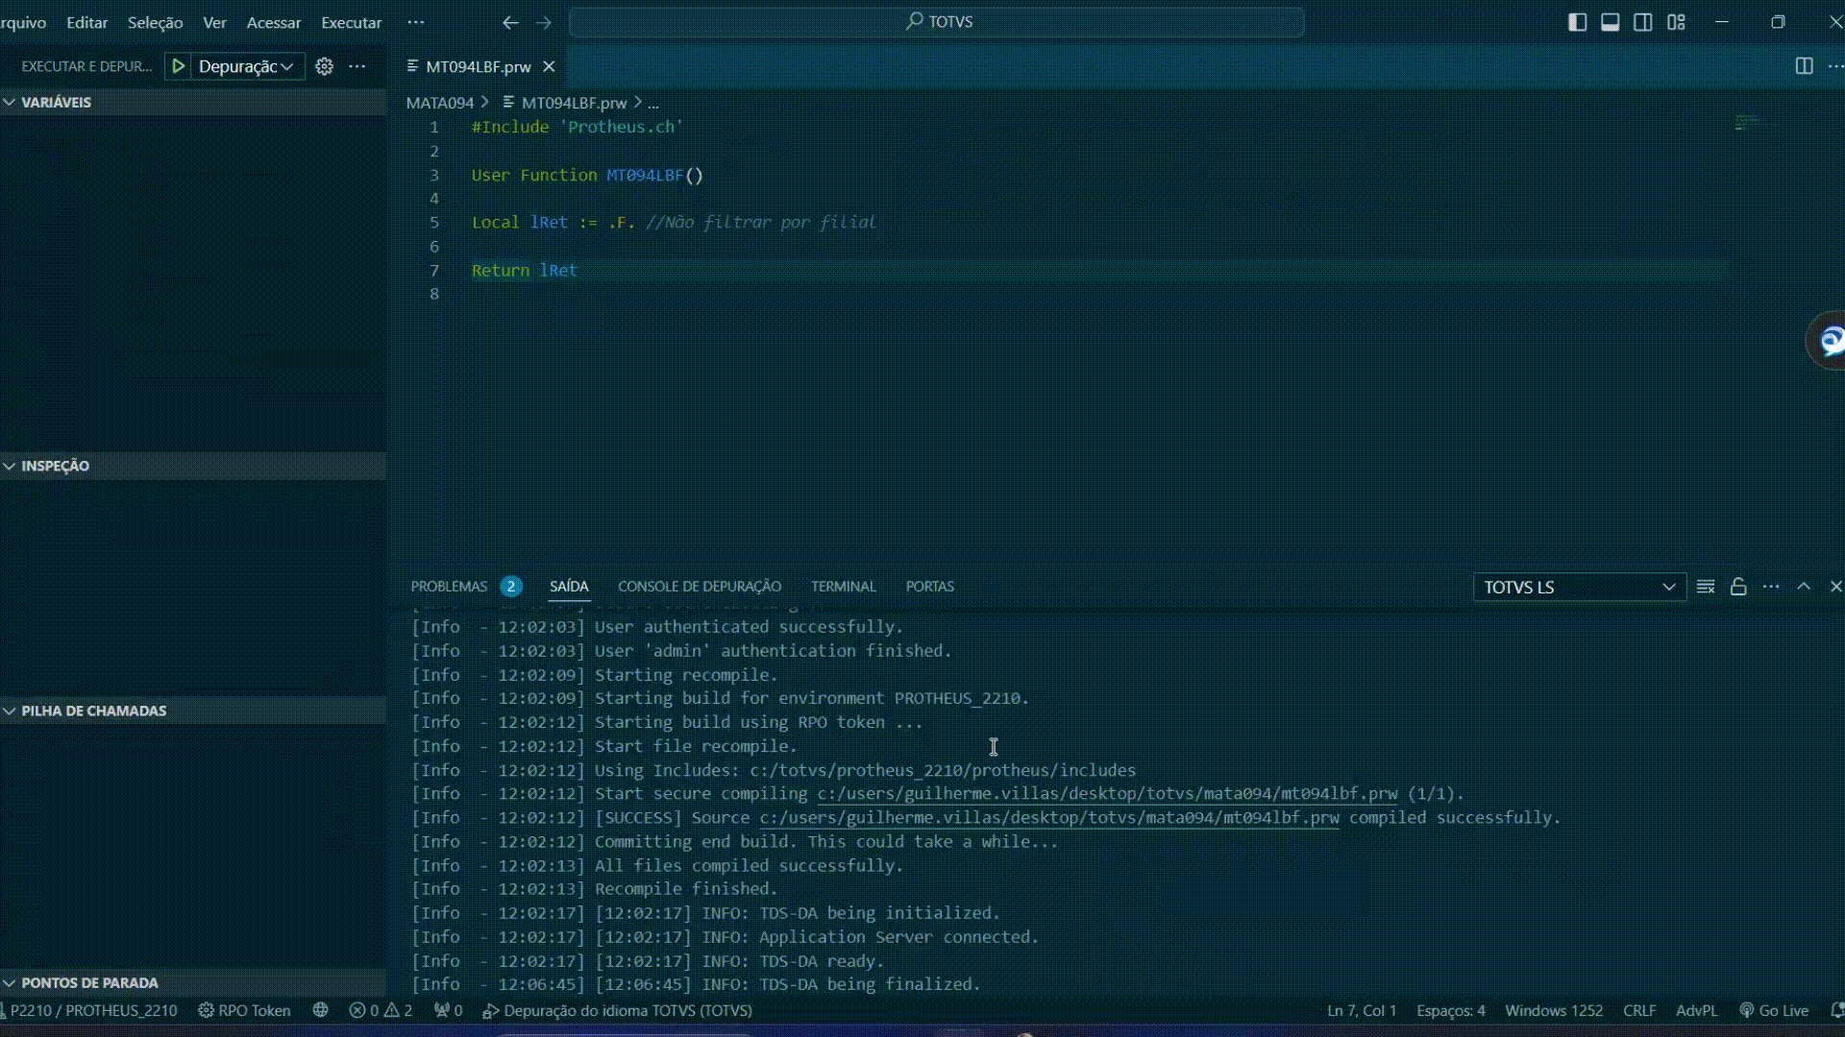Close the bottom output panel
Viewport: 1845px width, 1037px height.
[1835, 587]
